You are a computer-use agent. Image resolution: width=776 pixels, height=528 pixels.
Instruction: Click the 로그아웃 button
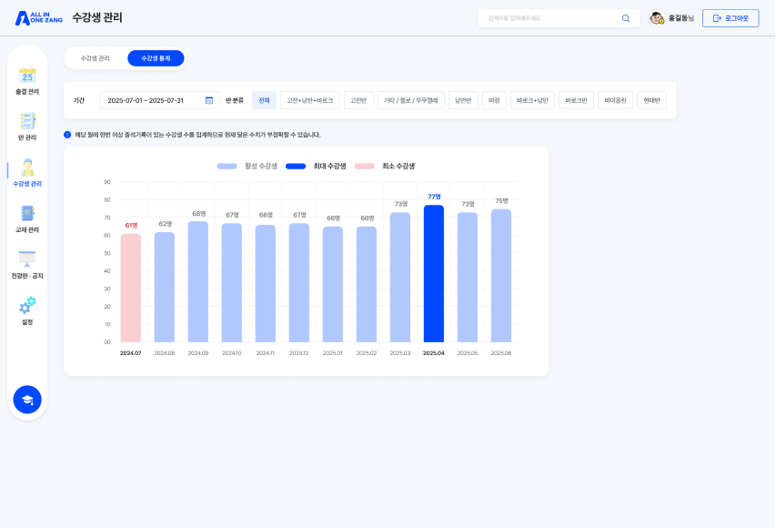(731, 18)
